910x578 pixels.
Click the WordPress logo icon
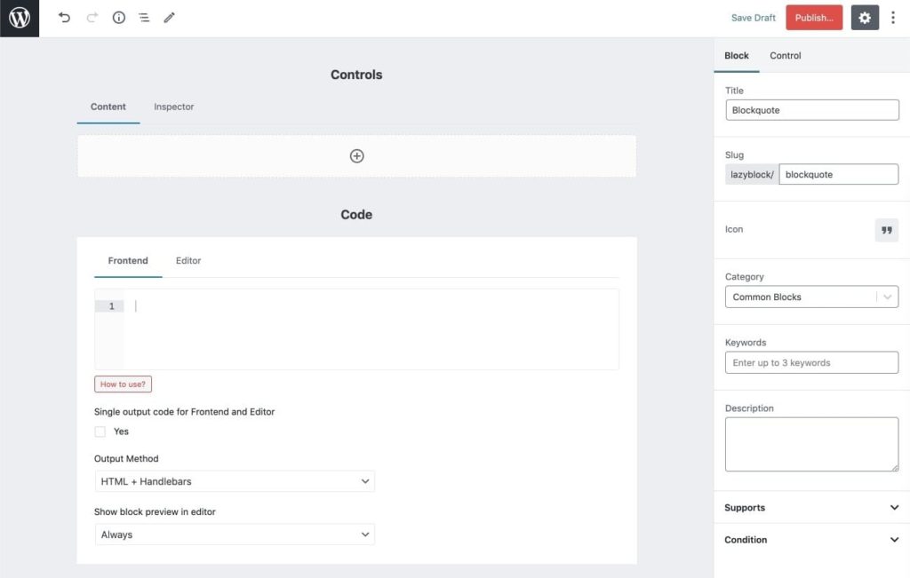(x=19, y=18)
